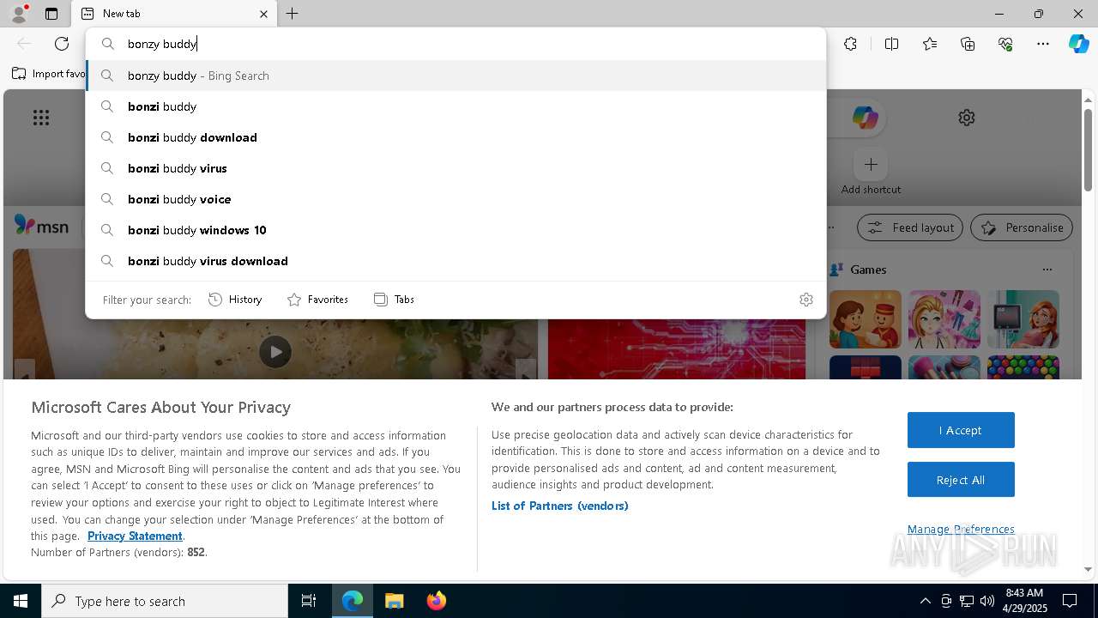Viewport: 1098px width, 618px height.
Task: Open the Browser essentials heart icon
Action: (1005, 44)
